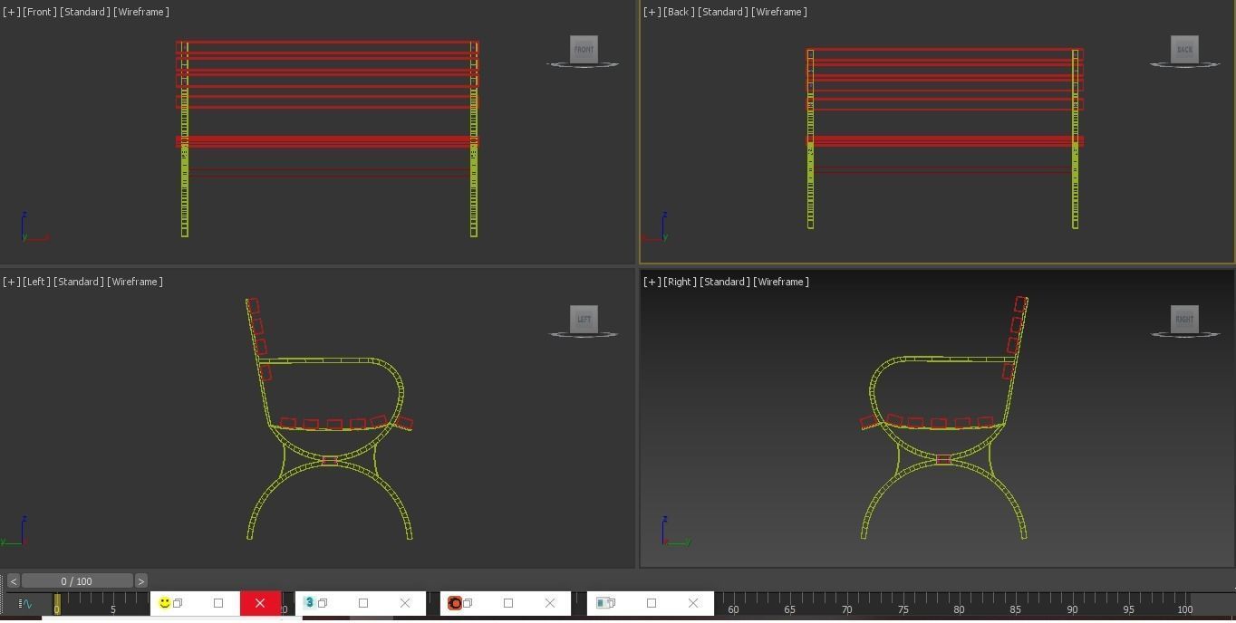Click the 0 / 100 time slider thumb

77,581
